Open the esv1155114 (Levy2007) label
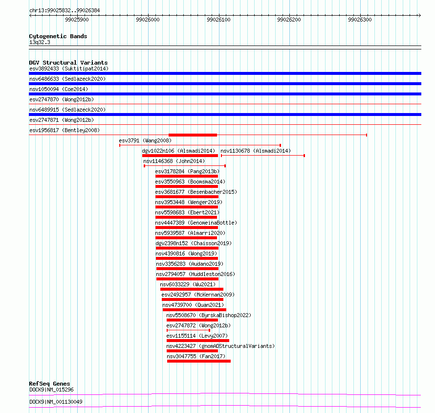Image resolution: width=435 pixels, height=413 pixels. point(197,336)
